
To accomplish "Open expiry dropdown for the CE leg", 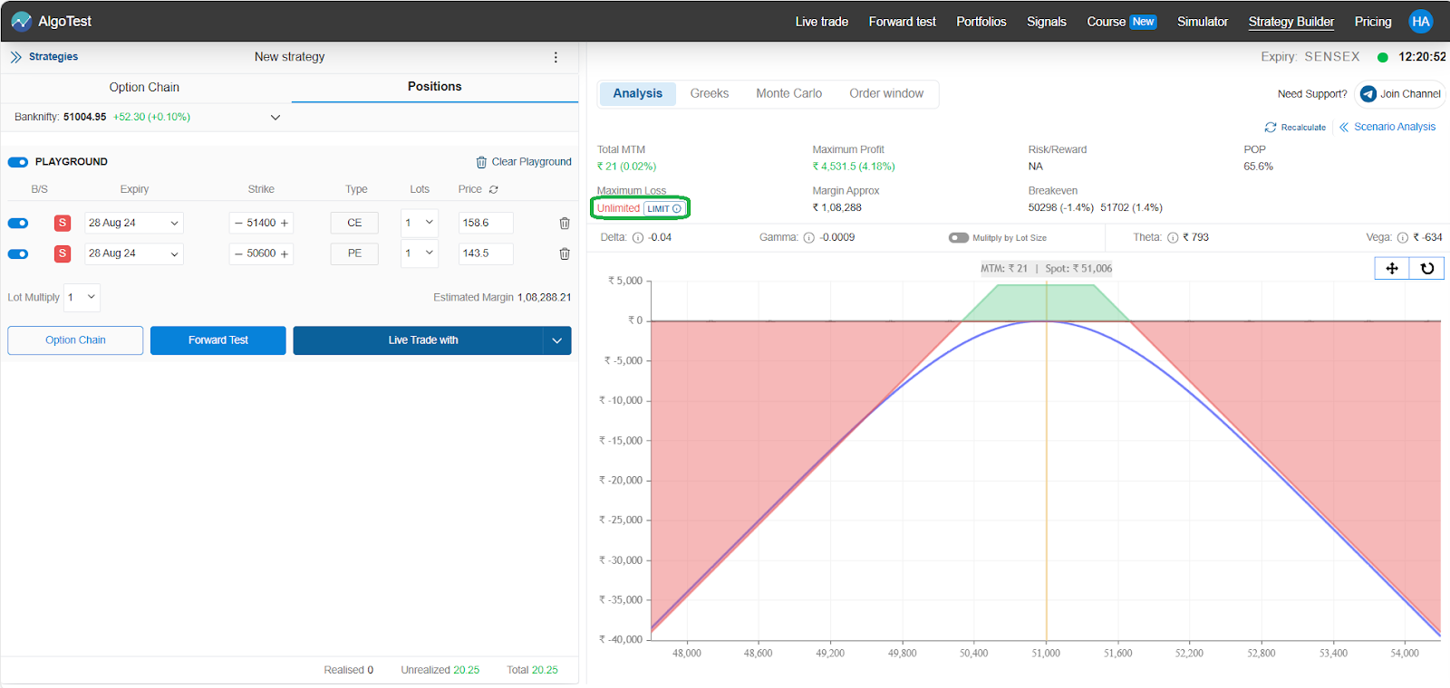I will point(134,223).
